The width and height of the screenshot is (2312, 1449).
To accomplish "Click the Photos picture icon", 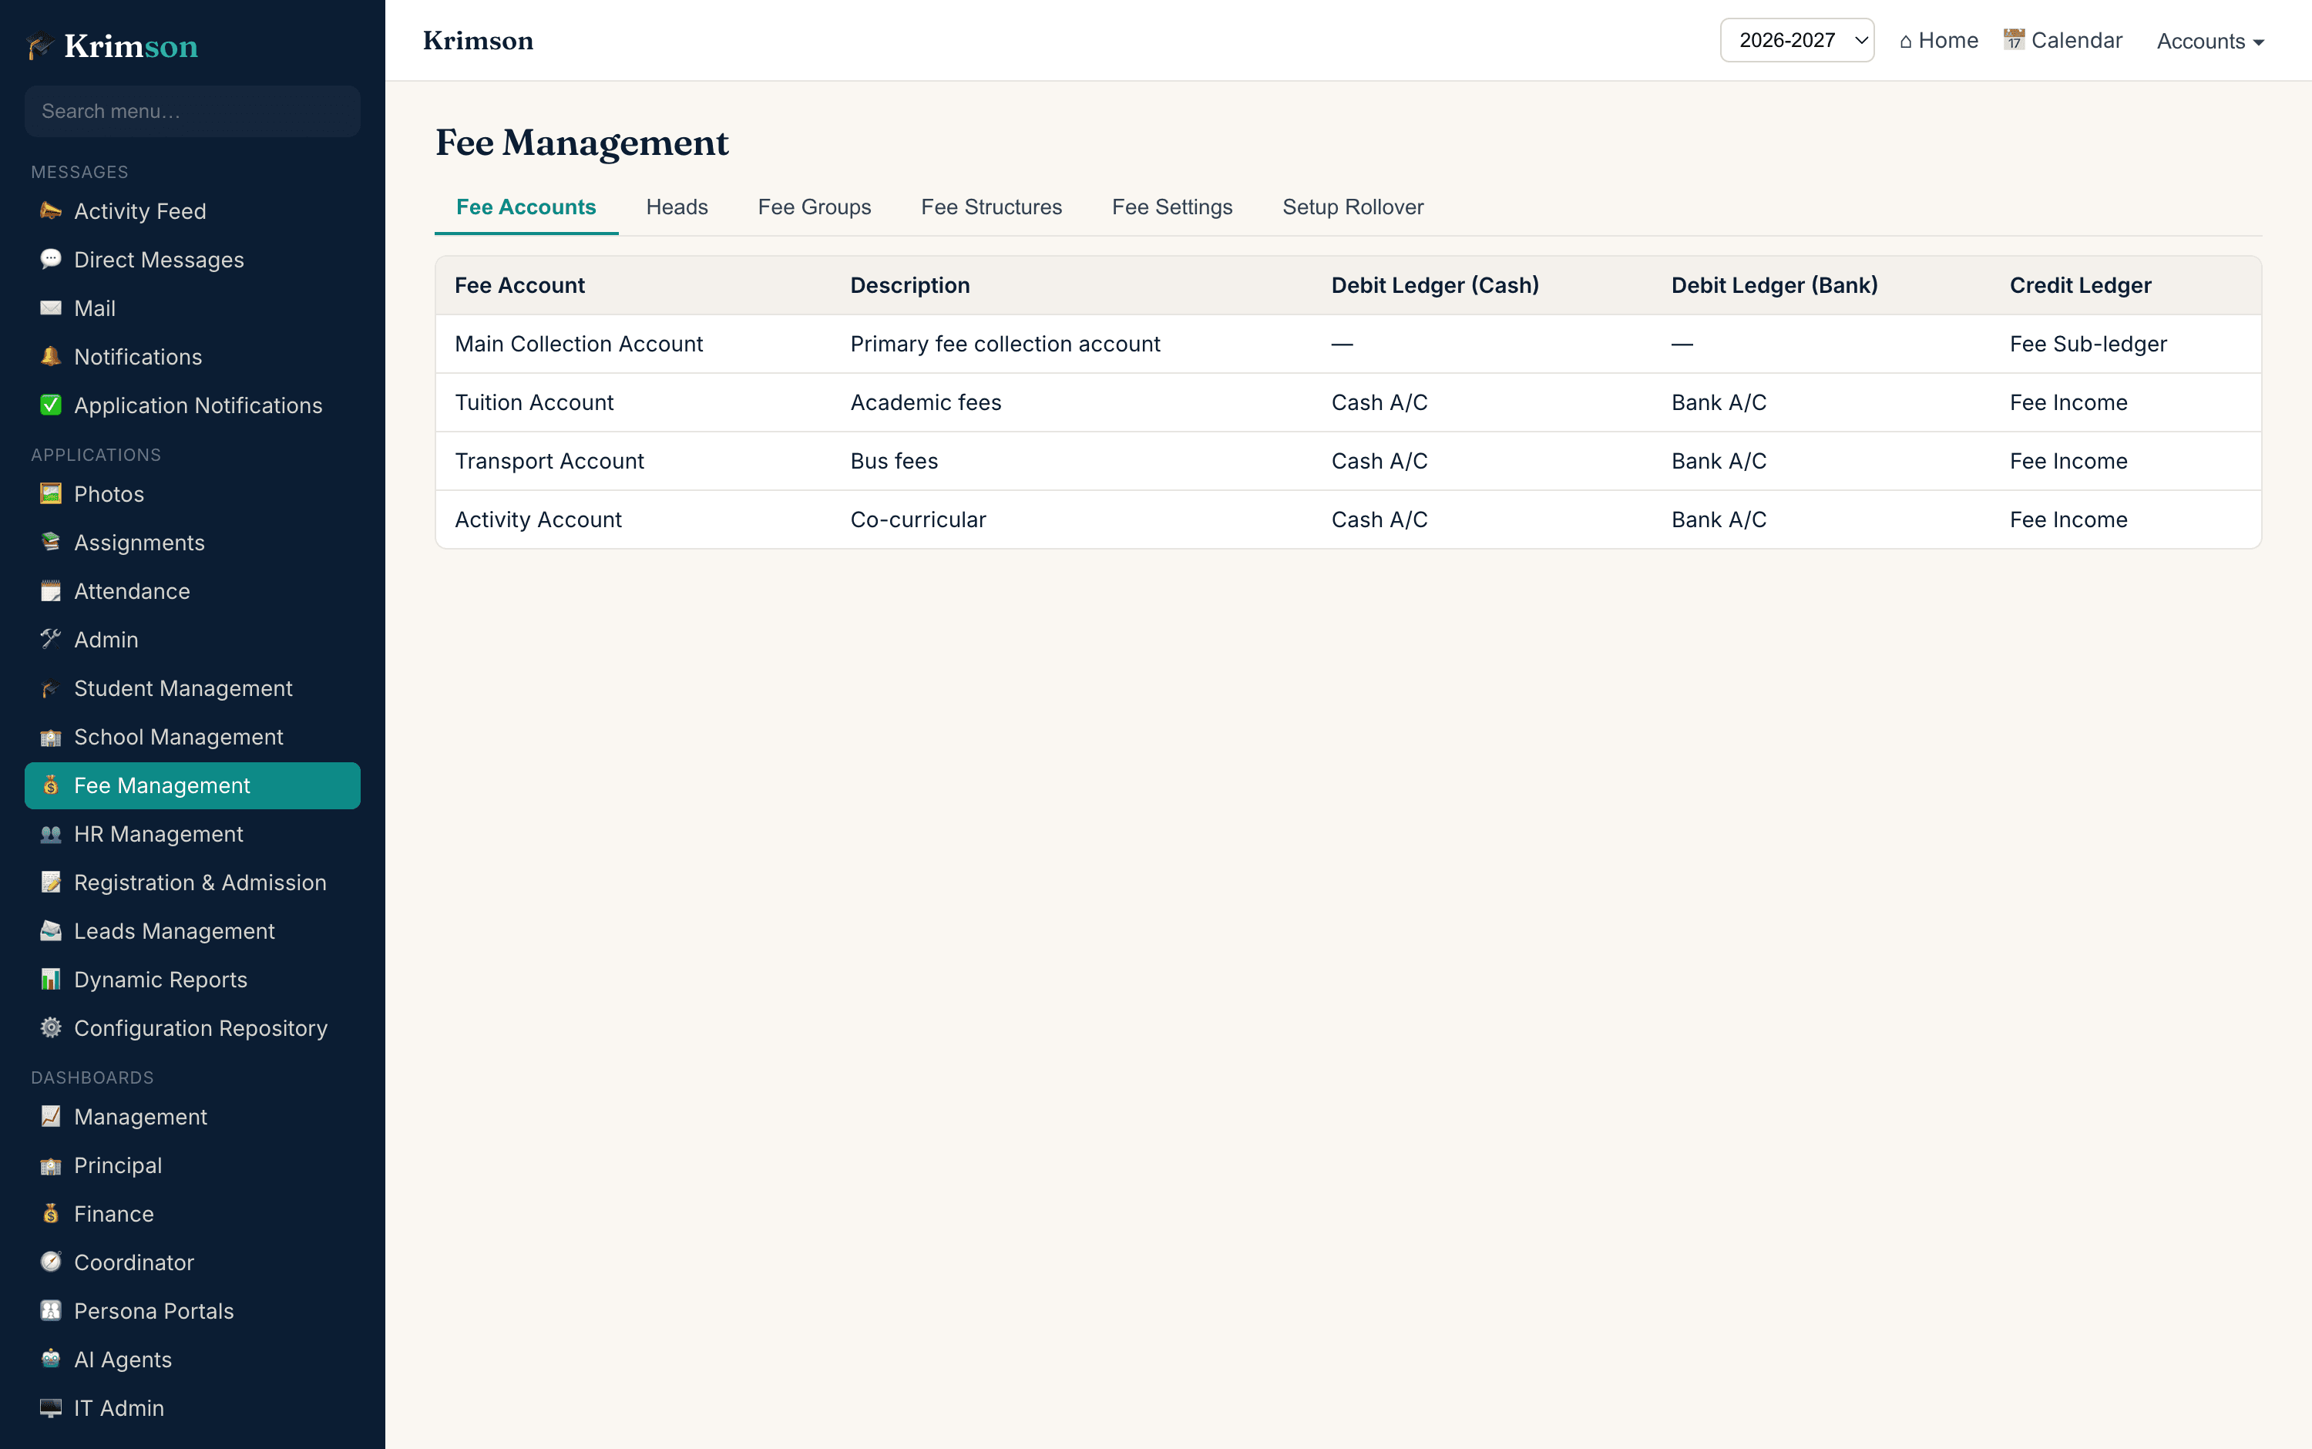I will pyautogui.click(x=51, y=493).
